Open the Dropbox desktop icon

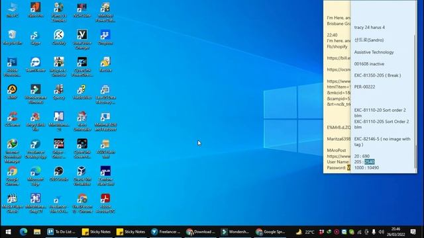point(105,37)
